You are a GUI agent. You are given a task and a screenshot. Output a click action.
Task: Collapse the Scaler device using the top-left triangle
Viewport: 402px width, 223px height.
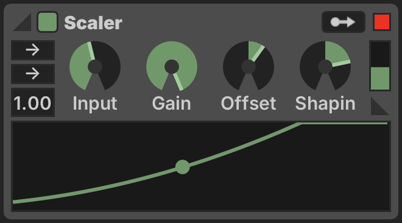click(22, 23)
